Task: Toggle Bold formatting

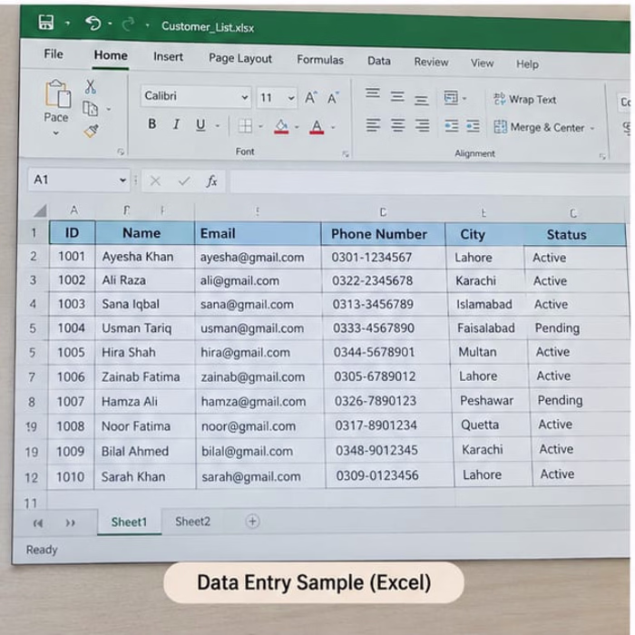Action: click(151, 124)
